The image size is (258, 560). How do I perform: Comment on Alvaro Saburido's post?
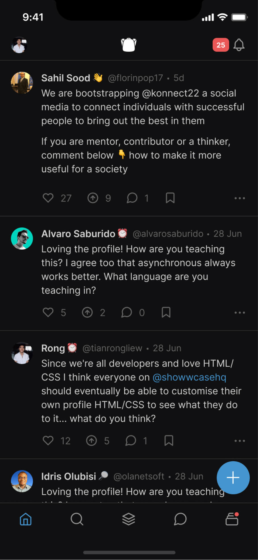tap(127, 312)
